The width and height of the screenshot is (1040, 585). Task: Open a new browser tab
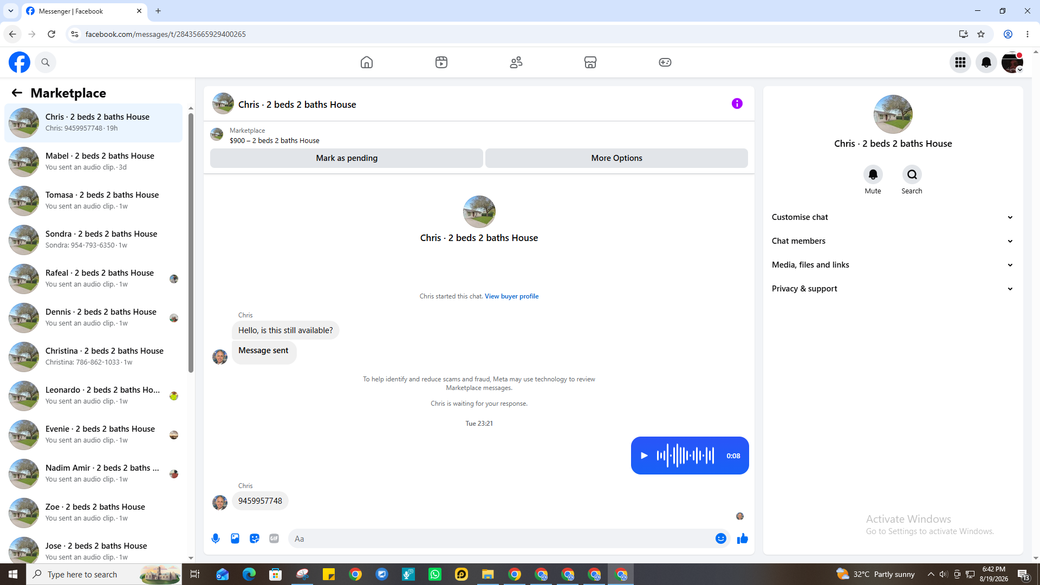(x=158, y=11)
